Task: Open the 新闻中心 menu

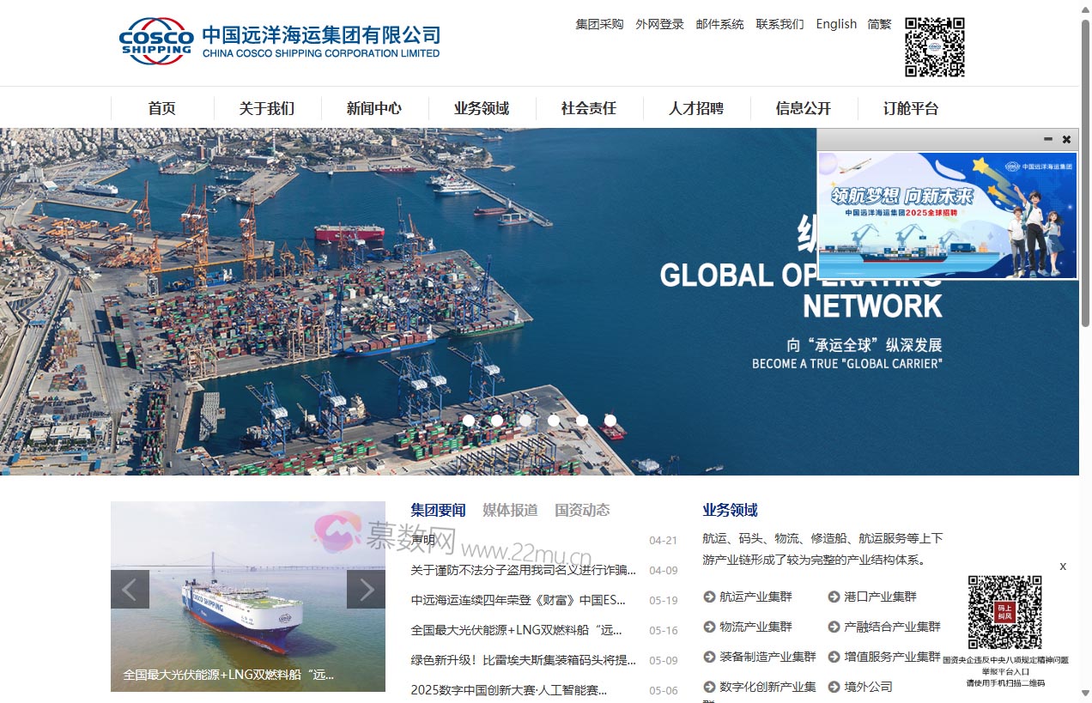Action: pyautogui.click(x=373, y=108)
